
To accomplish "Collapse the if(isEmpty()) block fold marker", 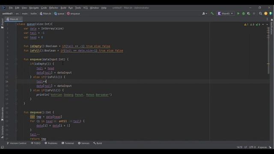I will (16, 64).
